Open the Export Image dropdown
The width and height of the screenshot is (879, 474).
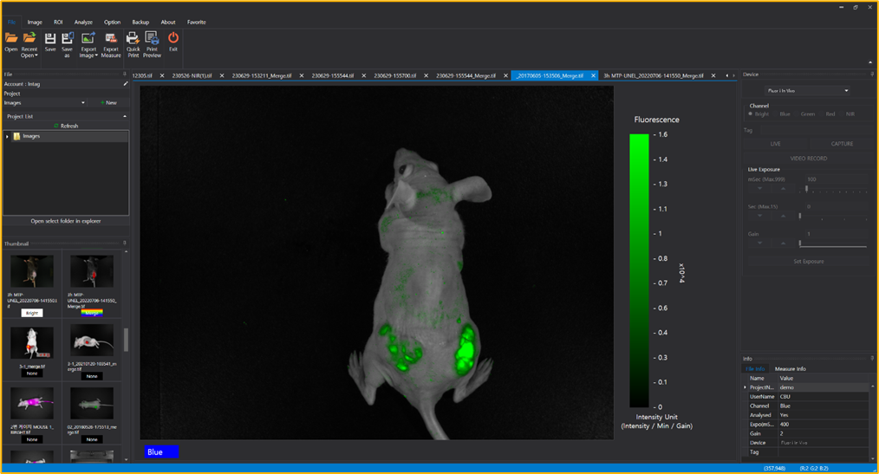pos(88,45)
